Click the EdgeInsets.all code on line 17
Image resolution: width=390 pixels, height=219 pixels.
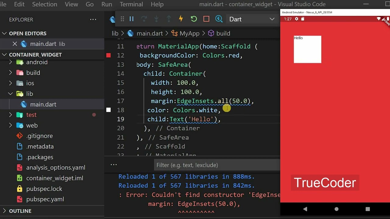pos(214,101)
